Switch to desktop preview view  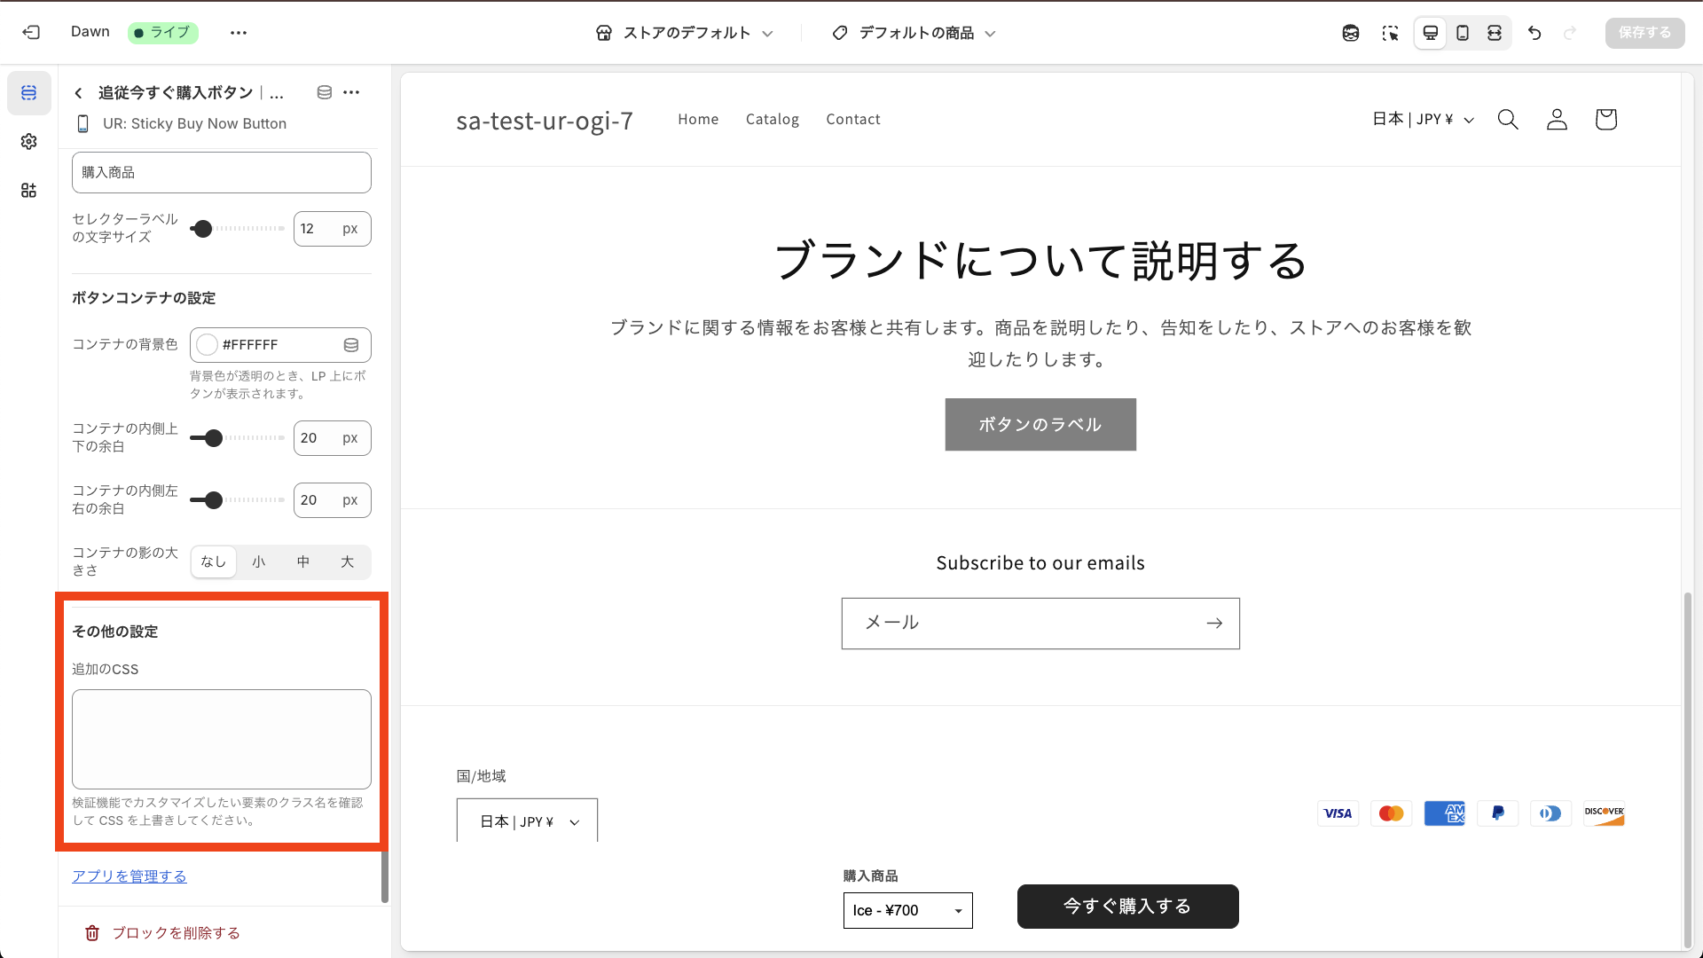tap(1430, 32)
